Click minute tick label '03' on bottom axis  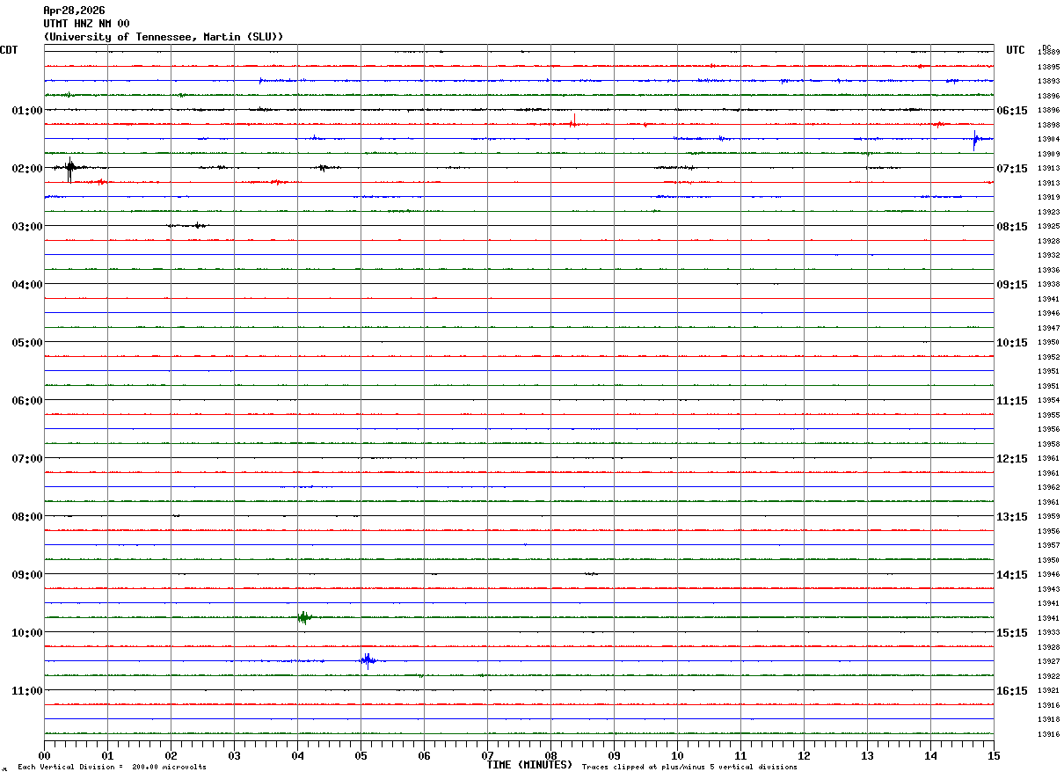234,755
